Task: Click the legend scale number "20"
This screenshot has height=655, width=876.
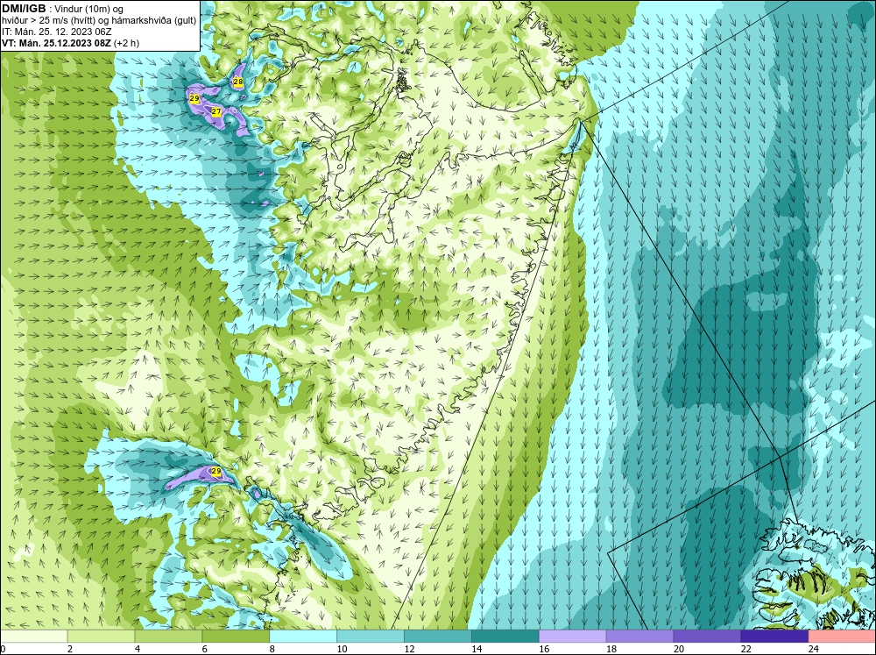Action: click(x=679, y=649)
